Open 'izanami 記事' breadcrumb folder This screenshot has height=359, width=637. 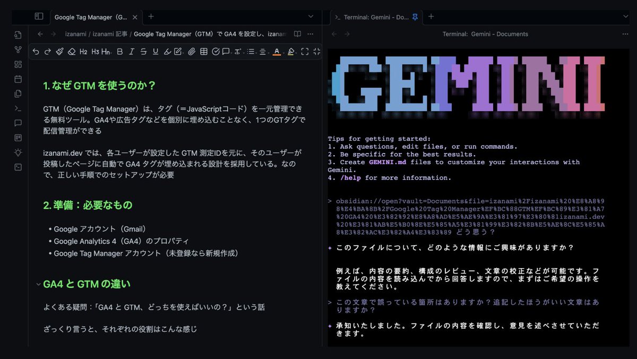click(x=110, y=34)
